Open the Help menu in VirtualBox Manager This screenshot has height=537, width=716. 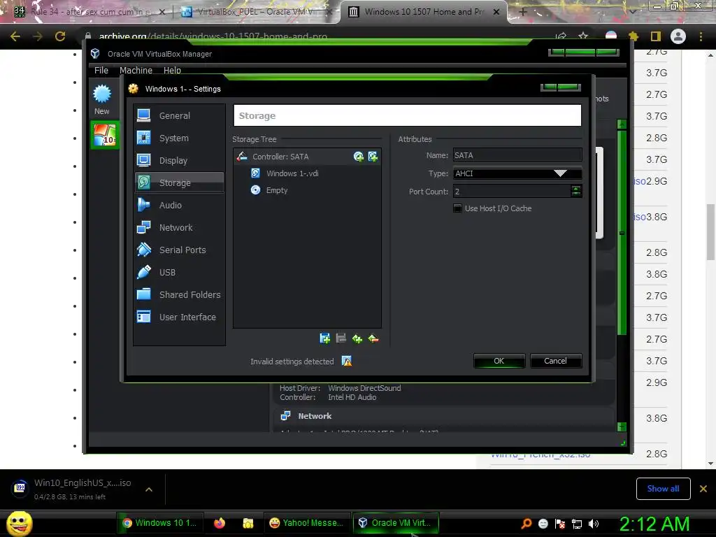(x=172, y=71)
